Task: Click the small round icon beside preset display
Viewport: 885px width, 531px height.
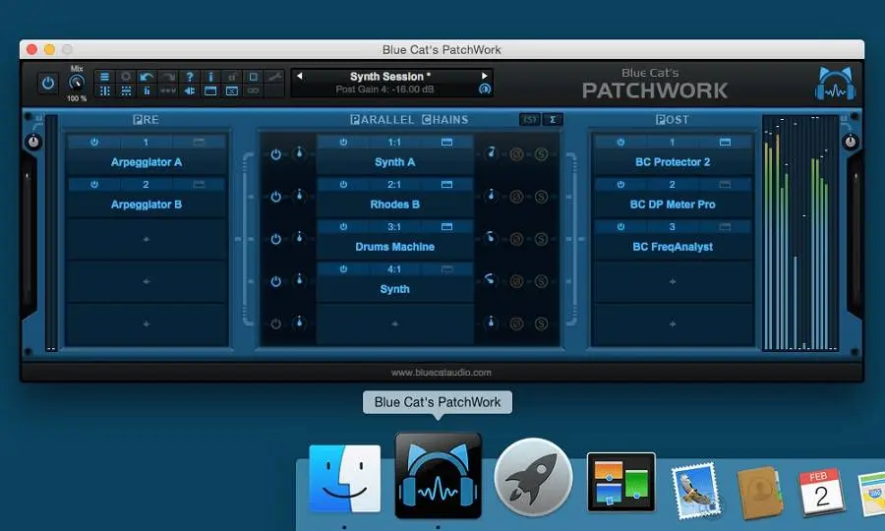Action: (x=484, y=89)
